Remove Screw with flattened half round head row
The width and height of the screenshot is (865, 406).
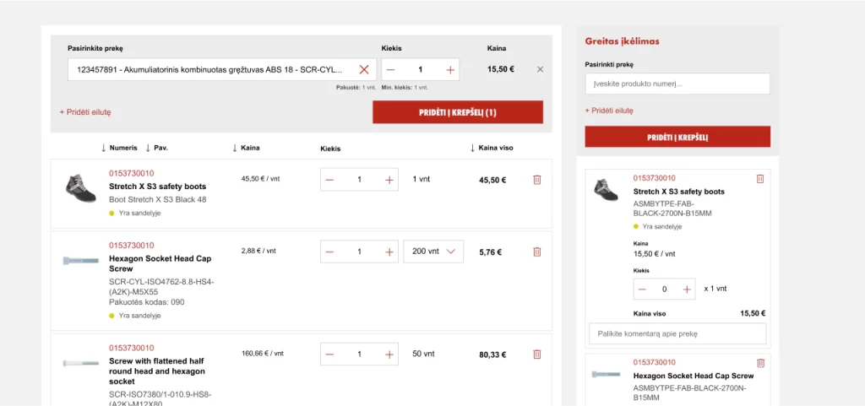pyautogui.click(x=536, y=355)
